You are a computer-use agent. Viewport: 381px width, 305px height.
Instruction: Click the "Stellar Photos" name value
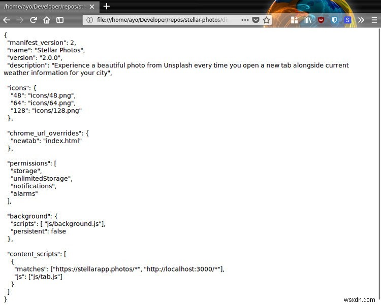[x=60, y=50]
